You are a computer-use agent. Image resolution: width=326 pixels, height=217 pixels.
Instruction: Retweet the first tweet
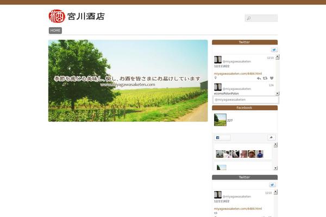point(265,78)
